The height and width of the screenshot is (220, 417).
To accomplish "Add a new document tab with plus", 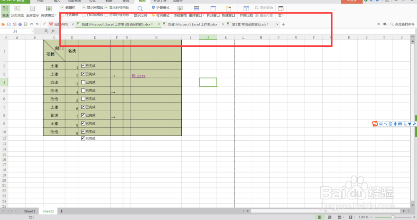I will pos(283,24).
